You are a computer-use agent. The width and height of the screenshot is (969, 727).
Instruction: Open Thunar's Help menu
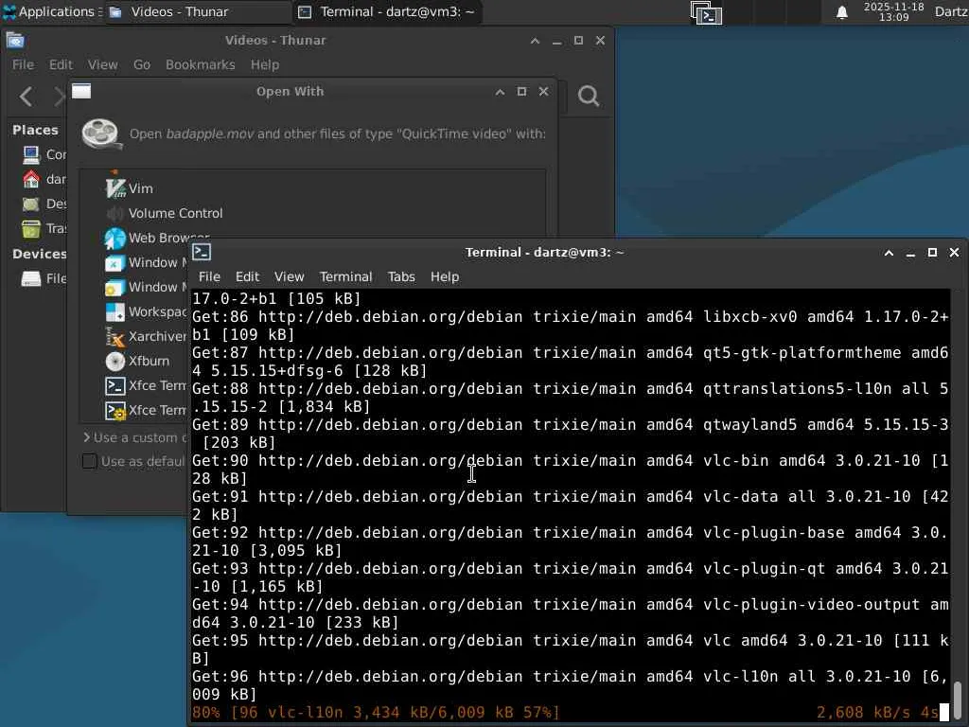(x=265, y=65)
